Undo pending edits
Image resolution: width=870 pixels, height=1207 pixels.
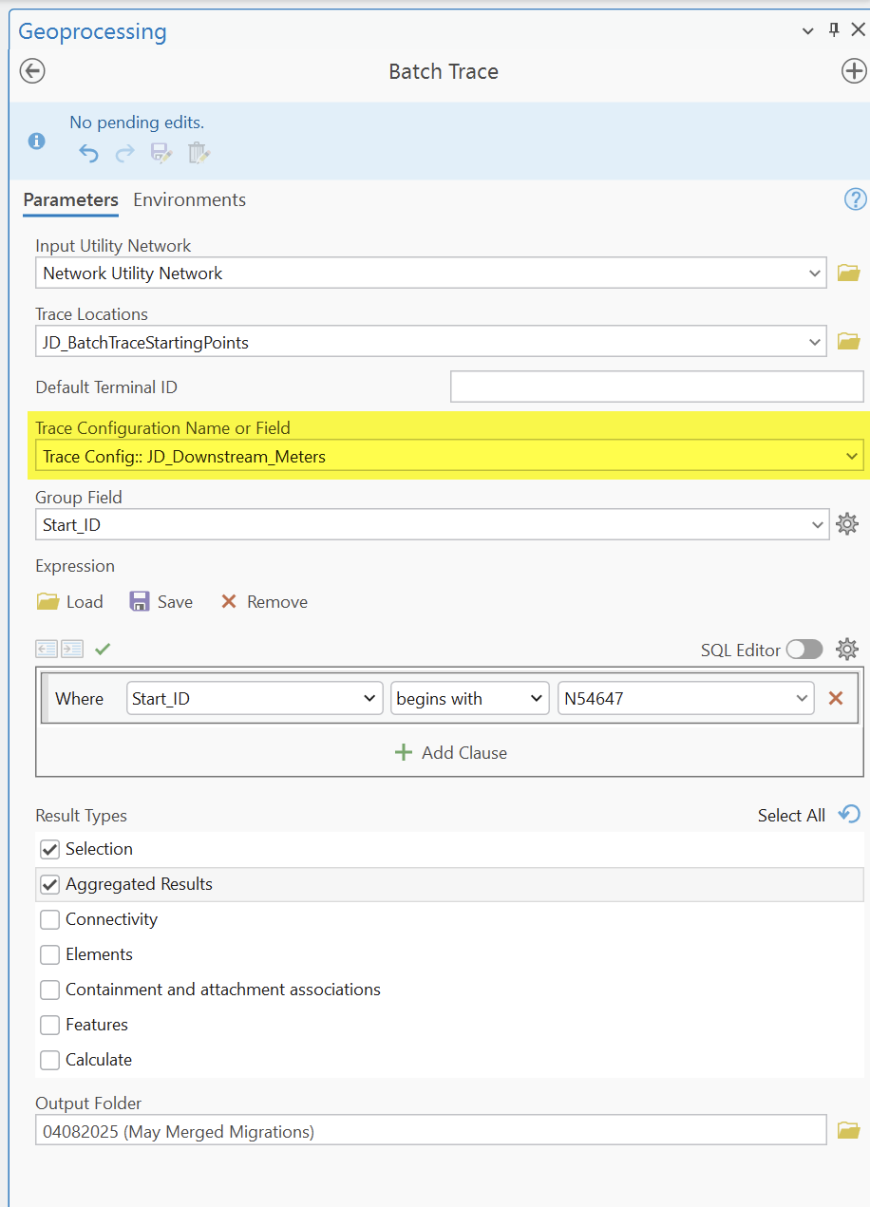point(88,152)
